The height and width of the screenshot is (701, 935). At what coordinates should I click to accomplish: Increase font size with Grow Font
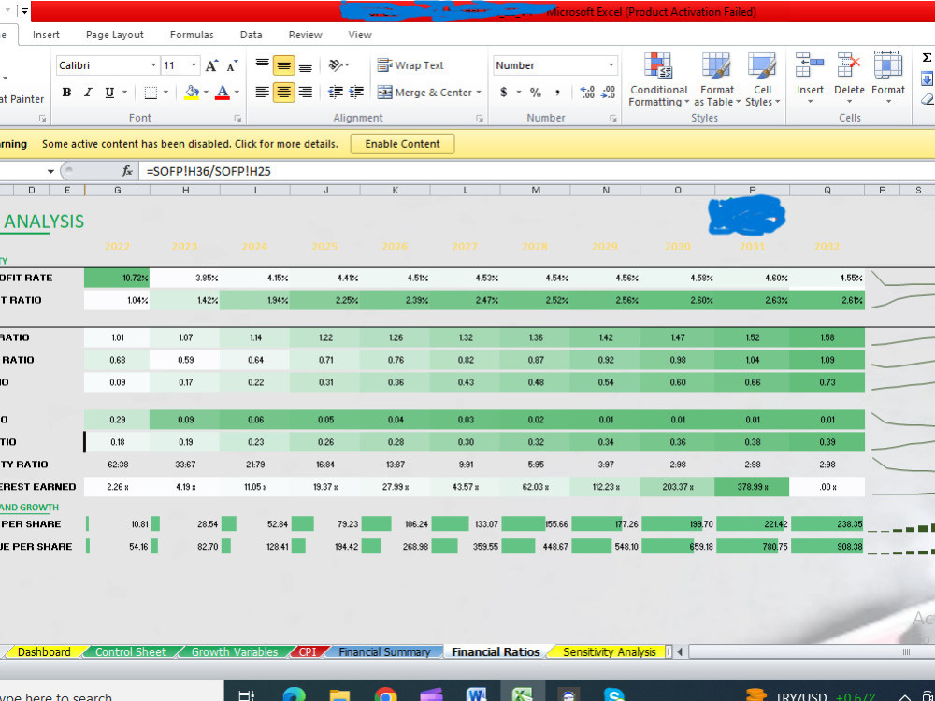pos(211,65)
